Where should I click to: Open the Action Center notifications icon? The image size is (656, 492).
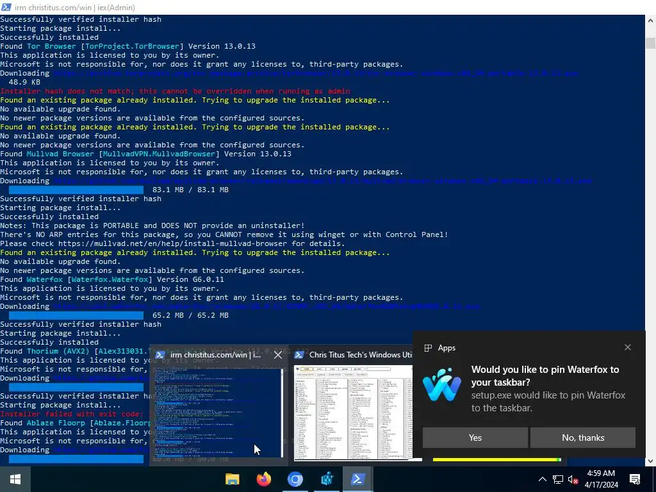(635, 479)
